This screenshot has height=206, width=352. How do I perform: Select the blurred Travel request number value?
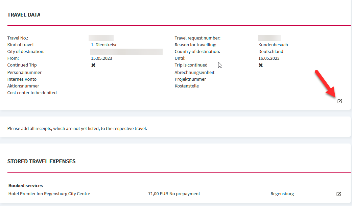[269, 38]
